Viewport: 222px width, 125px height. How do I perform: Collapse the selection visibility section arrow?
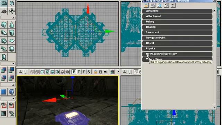coord(13,98)
